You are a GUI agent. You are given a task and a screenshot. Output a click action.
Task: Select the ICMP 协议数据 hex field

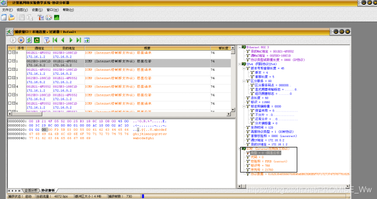tap(300, 174)
